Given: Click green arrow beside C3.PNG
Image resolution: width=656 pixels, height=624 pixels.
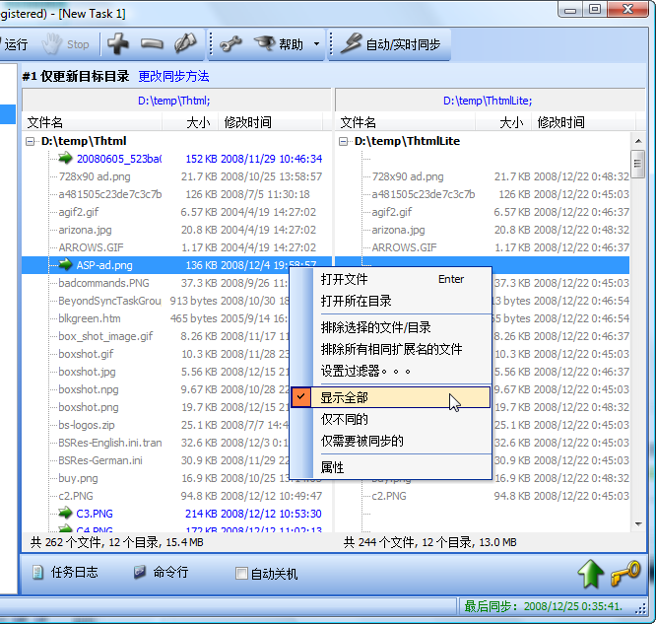Looking at the screenshot, I should tap(65, 513).
